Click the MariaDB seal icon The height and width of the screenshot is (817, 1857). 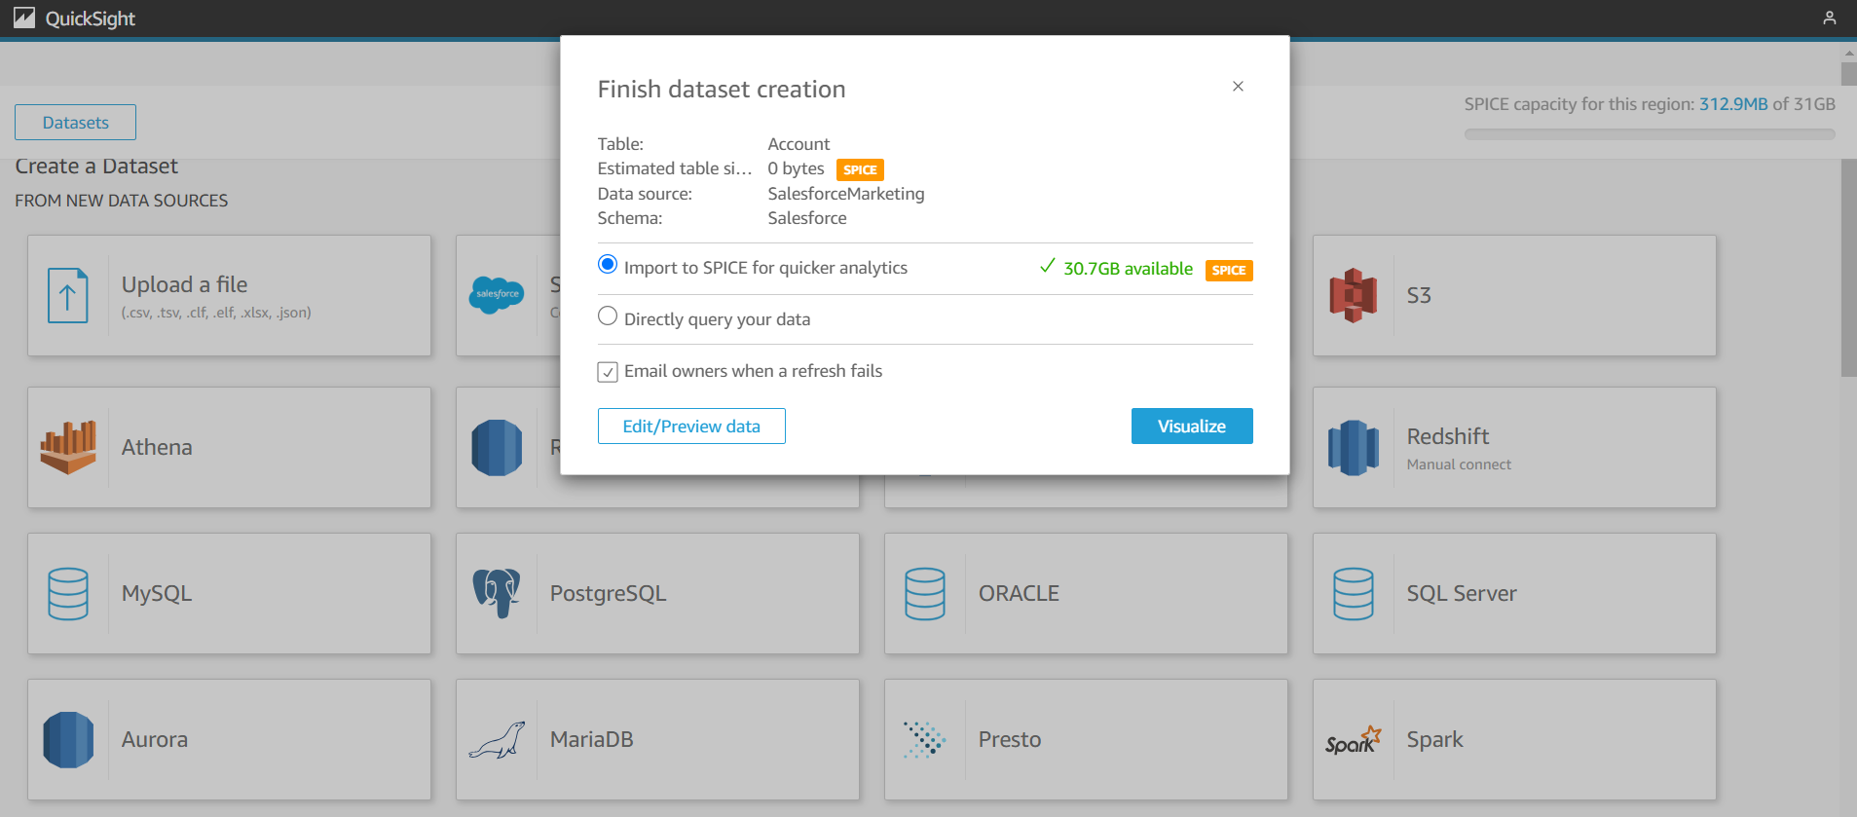(x=497, y=740)
